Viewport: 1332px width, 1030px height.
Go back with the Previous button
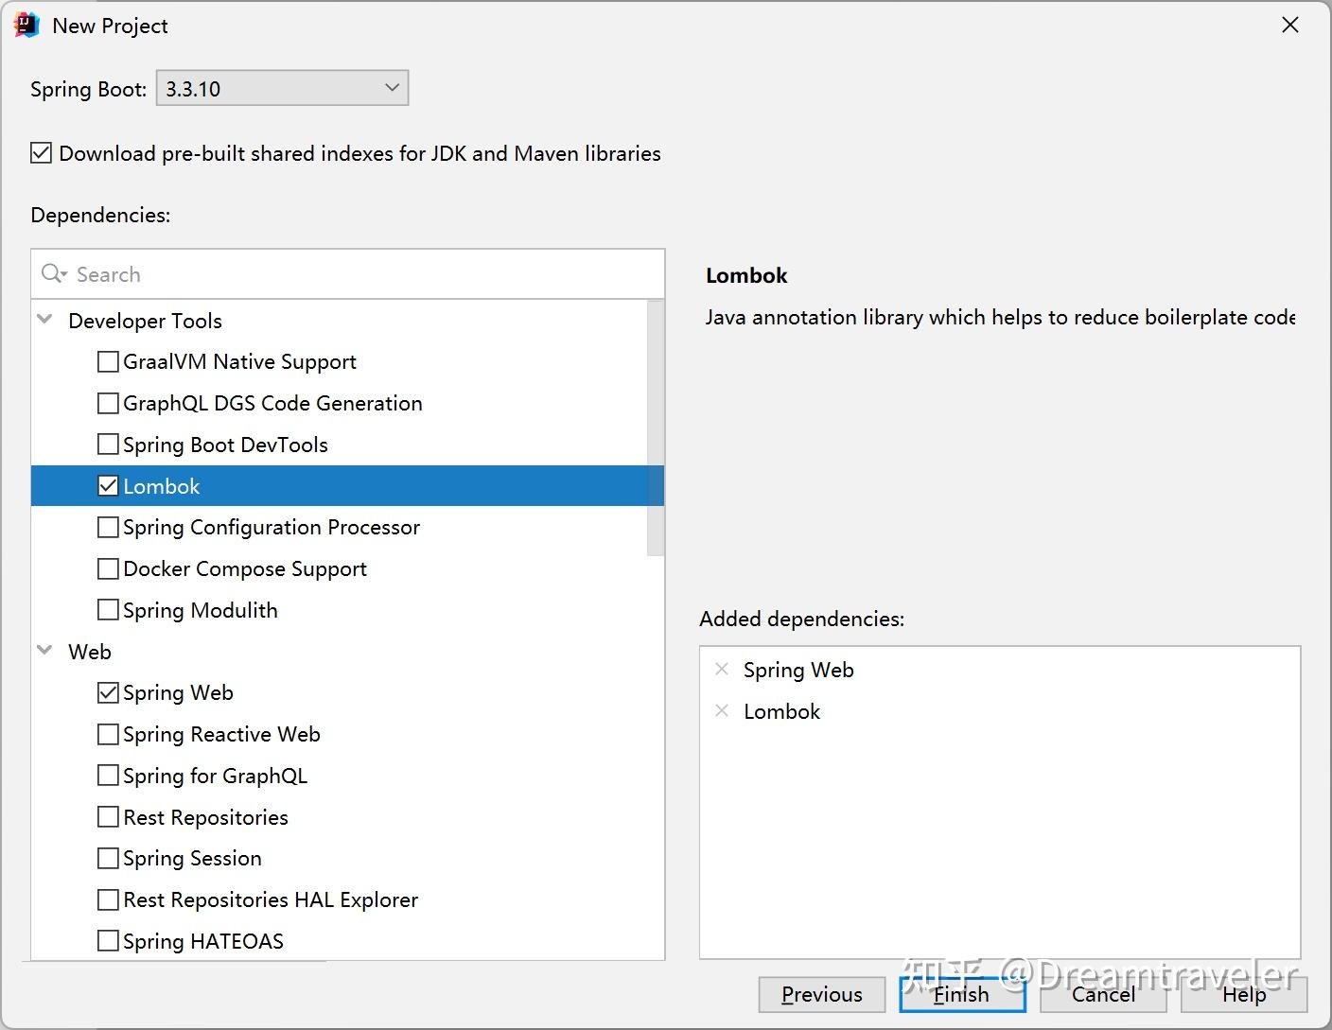click(x=821, y=994)
